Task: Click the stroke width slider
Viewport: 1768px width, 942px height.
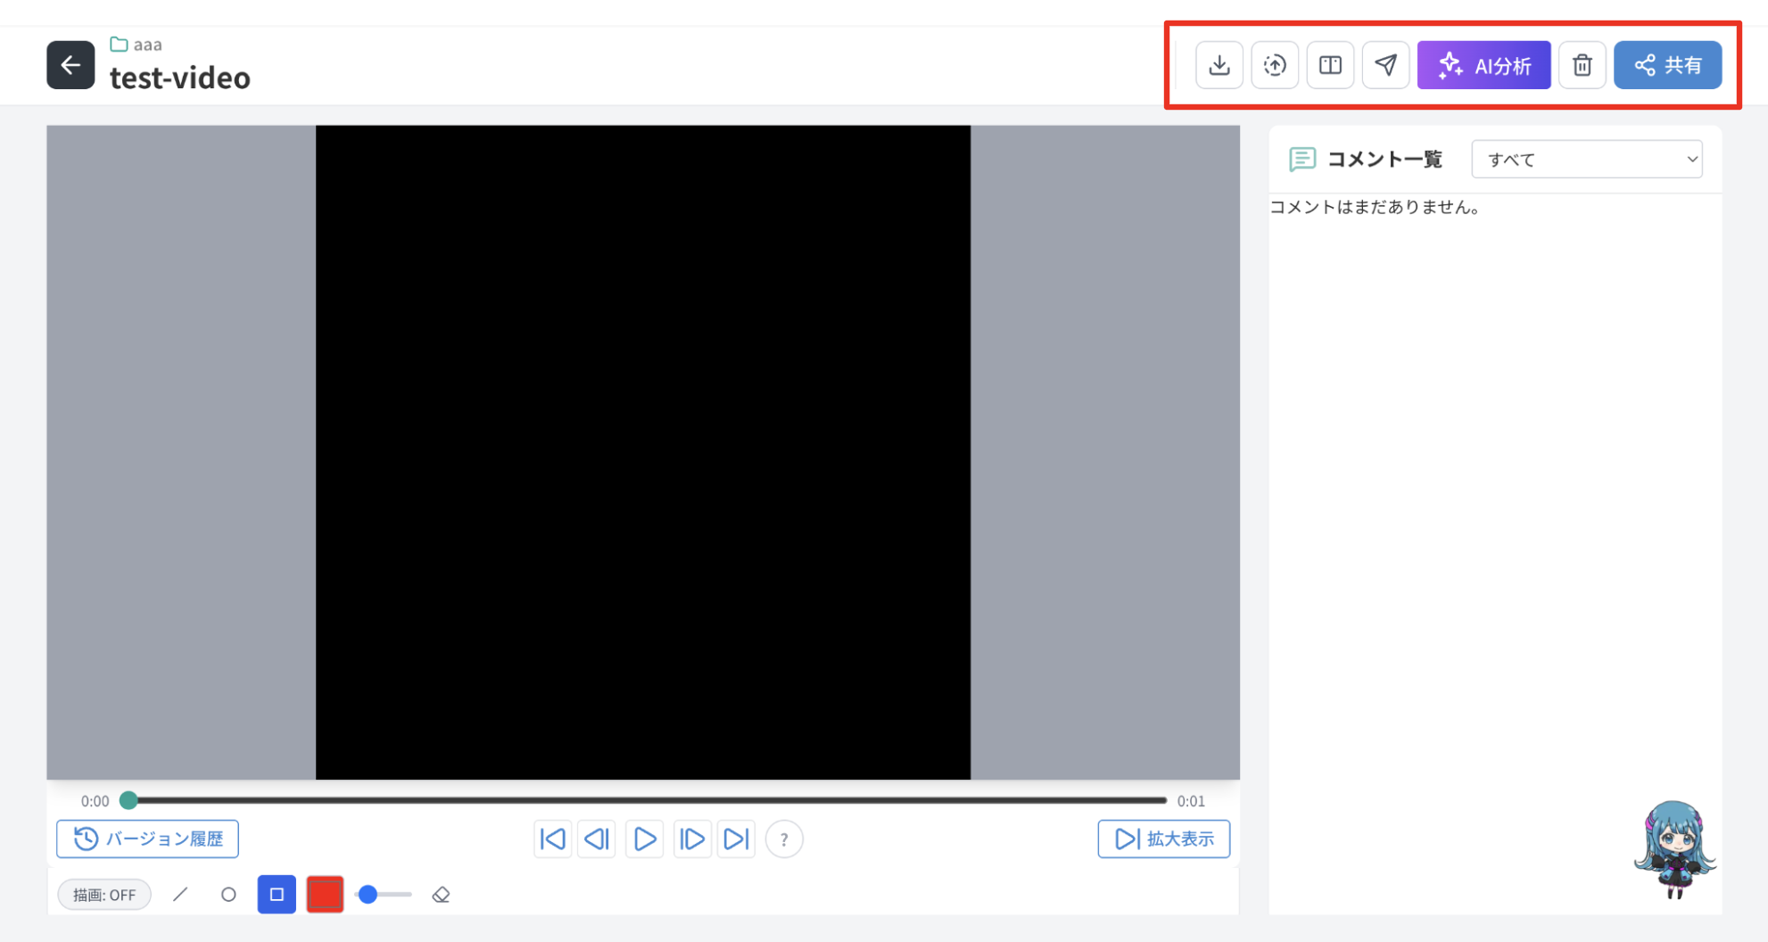Action: (384, 894)
